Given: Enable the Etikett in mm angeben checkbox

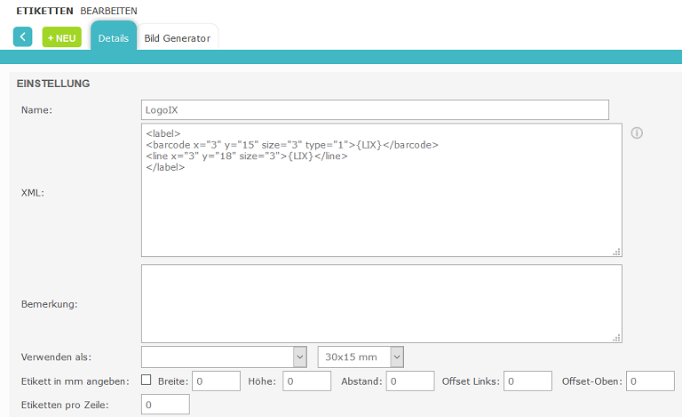Looking at the screenshot, I should click(x=147, y=381).
